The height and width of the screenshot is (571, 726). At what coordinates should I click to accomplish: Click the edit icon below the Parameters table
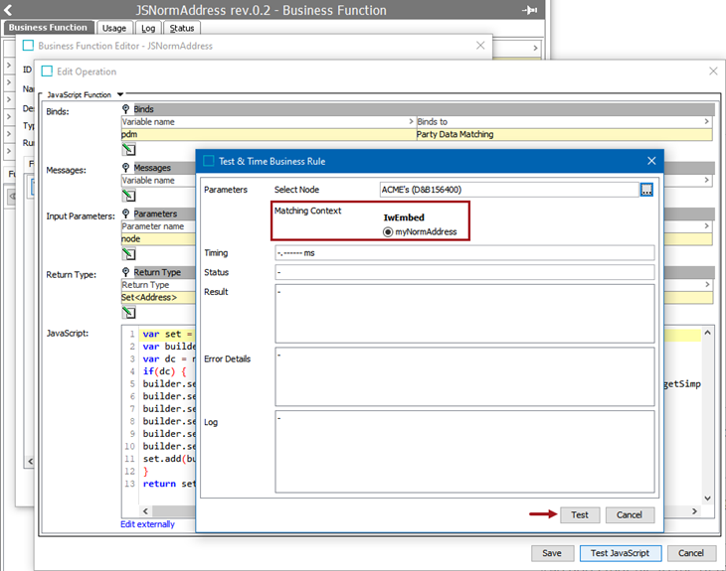click(x=128, y=253)
